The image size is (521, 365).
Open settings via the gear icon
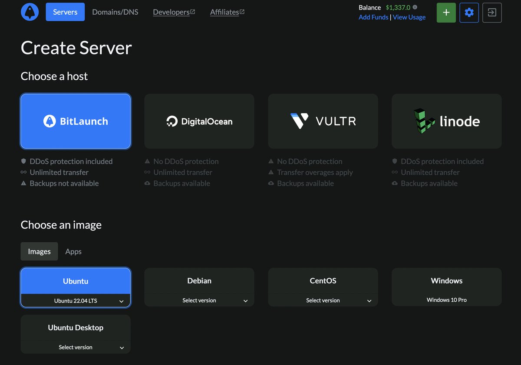coord(469,13)
